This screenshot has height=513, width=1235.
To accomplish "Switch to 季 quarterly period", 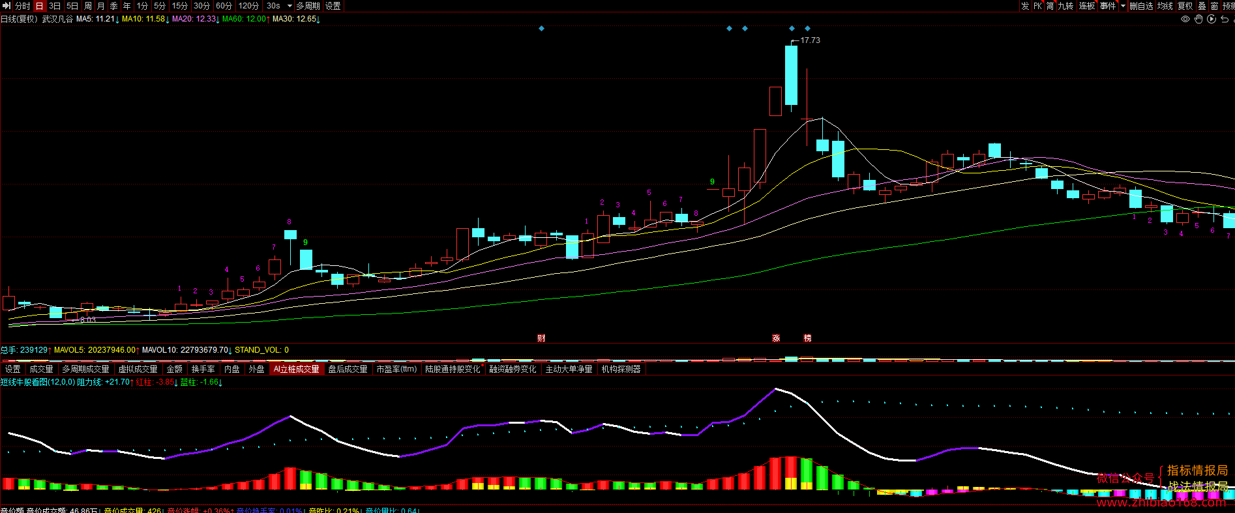I will [x=114, y=6].
